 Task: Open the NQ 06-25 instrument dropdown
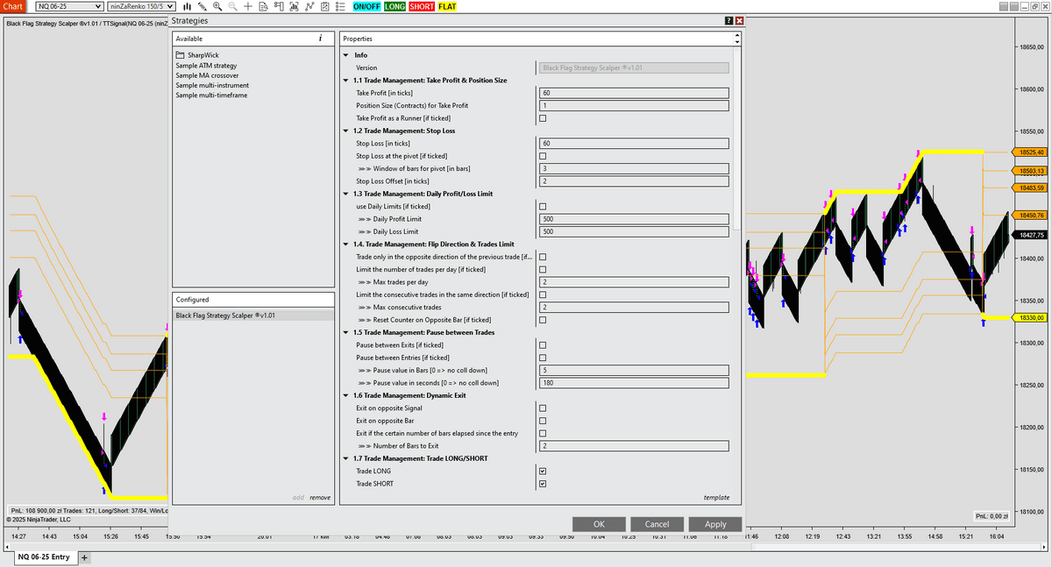coord(68,7)
